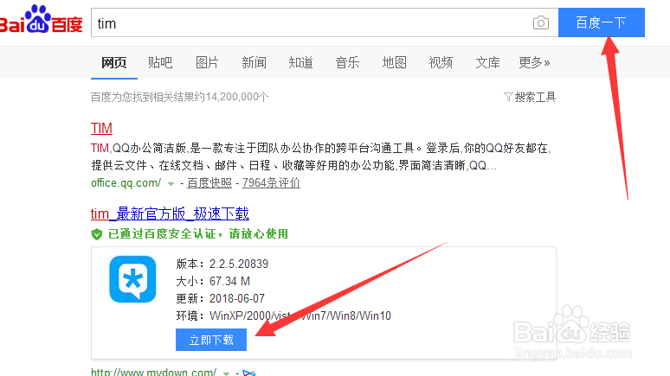
Task: Click the www.mydown.com URL
Action: coord(153,372)
